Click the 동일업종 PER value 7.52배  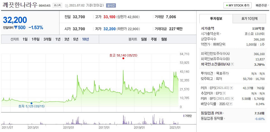259,113
